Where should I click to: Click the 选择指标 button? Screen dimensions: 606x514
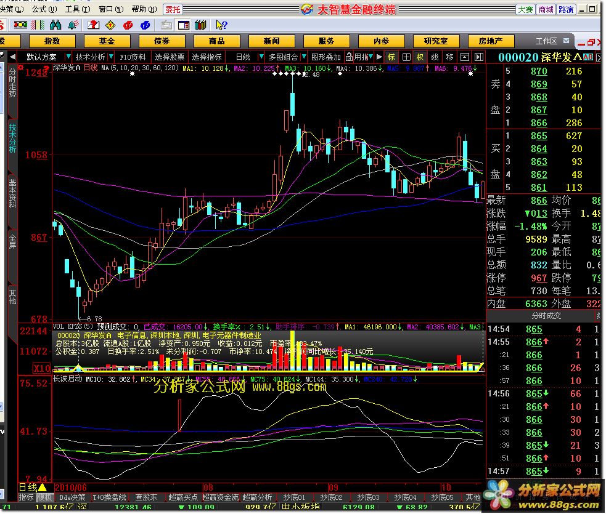click(207, 57)
